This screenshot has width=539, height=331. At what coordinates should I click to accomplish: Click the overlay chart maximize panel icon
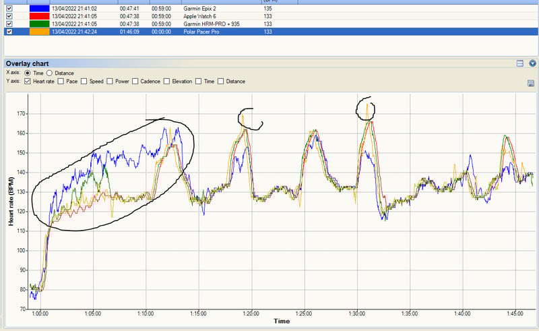[x=519, y=63]
